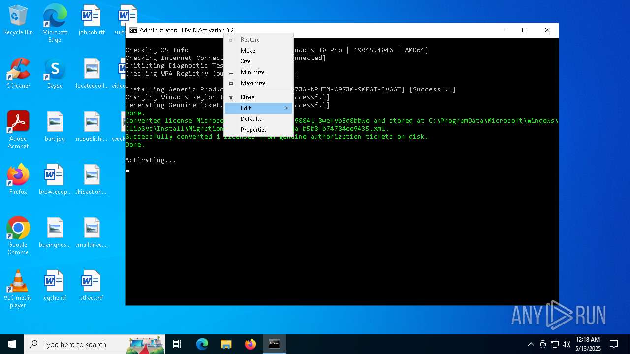Viewport: 630px width, 354px height.
Task: Open Edge from the taskbar
Action: tap(202, 344)
